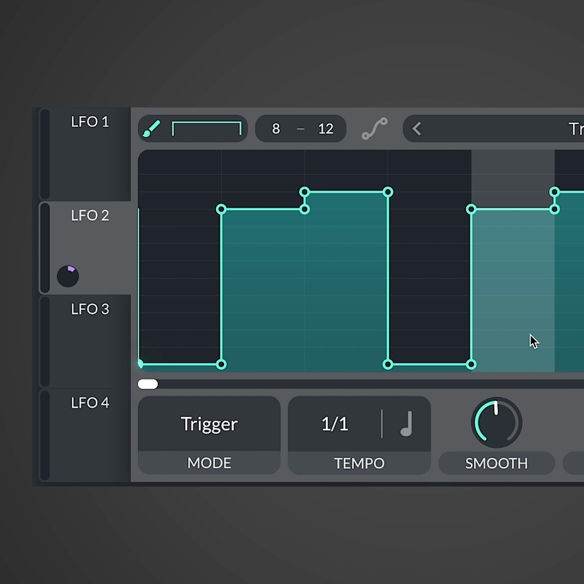This screenshot has width=584, height=584.
Task: Click the purple LFO 2 depth knob
Action: pos(68,276)
